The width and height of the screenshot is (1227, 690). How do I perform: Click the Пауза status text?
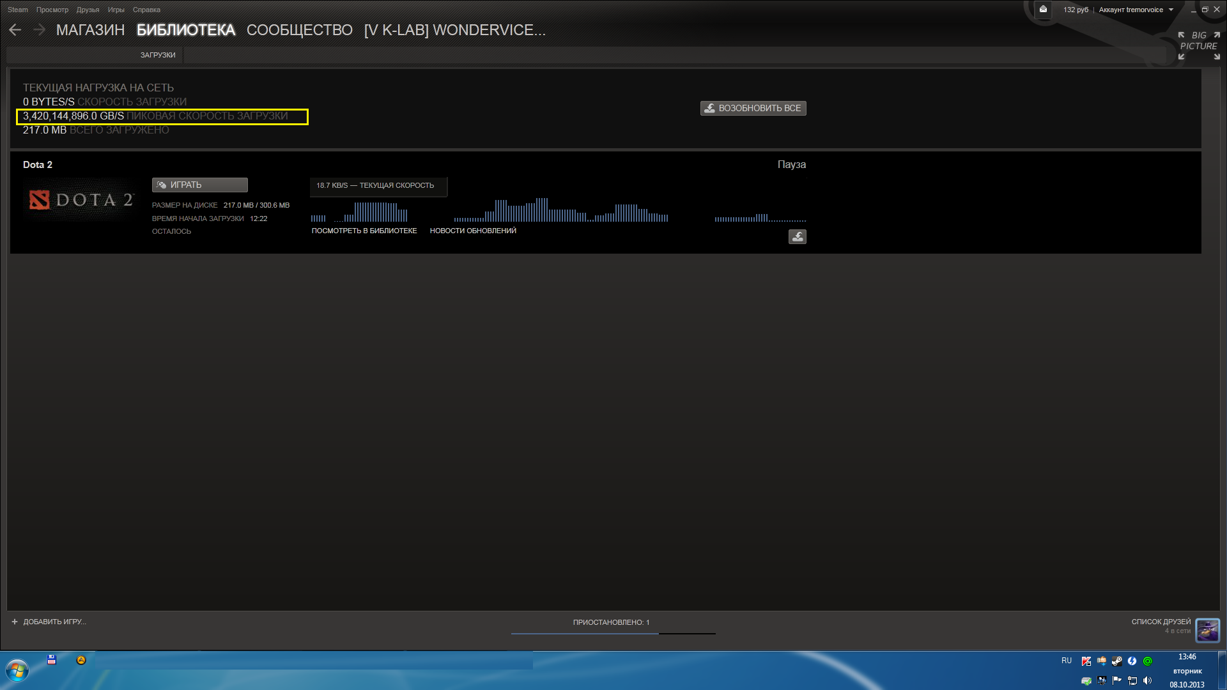tap(792, 165)
